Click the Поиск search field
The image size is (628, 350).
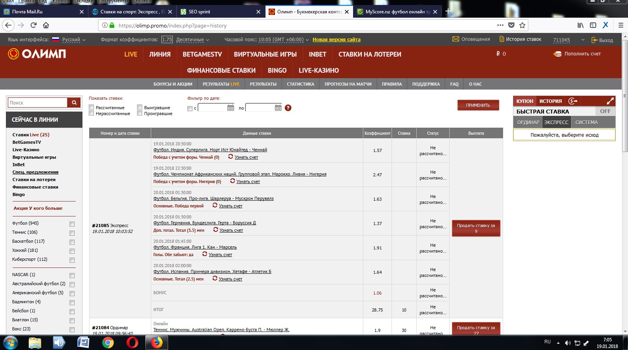[x=38, y=103]
